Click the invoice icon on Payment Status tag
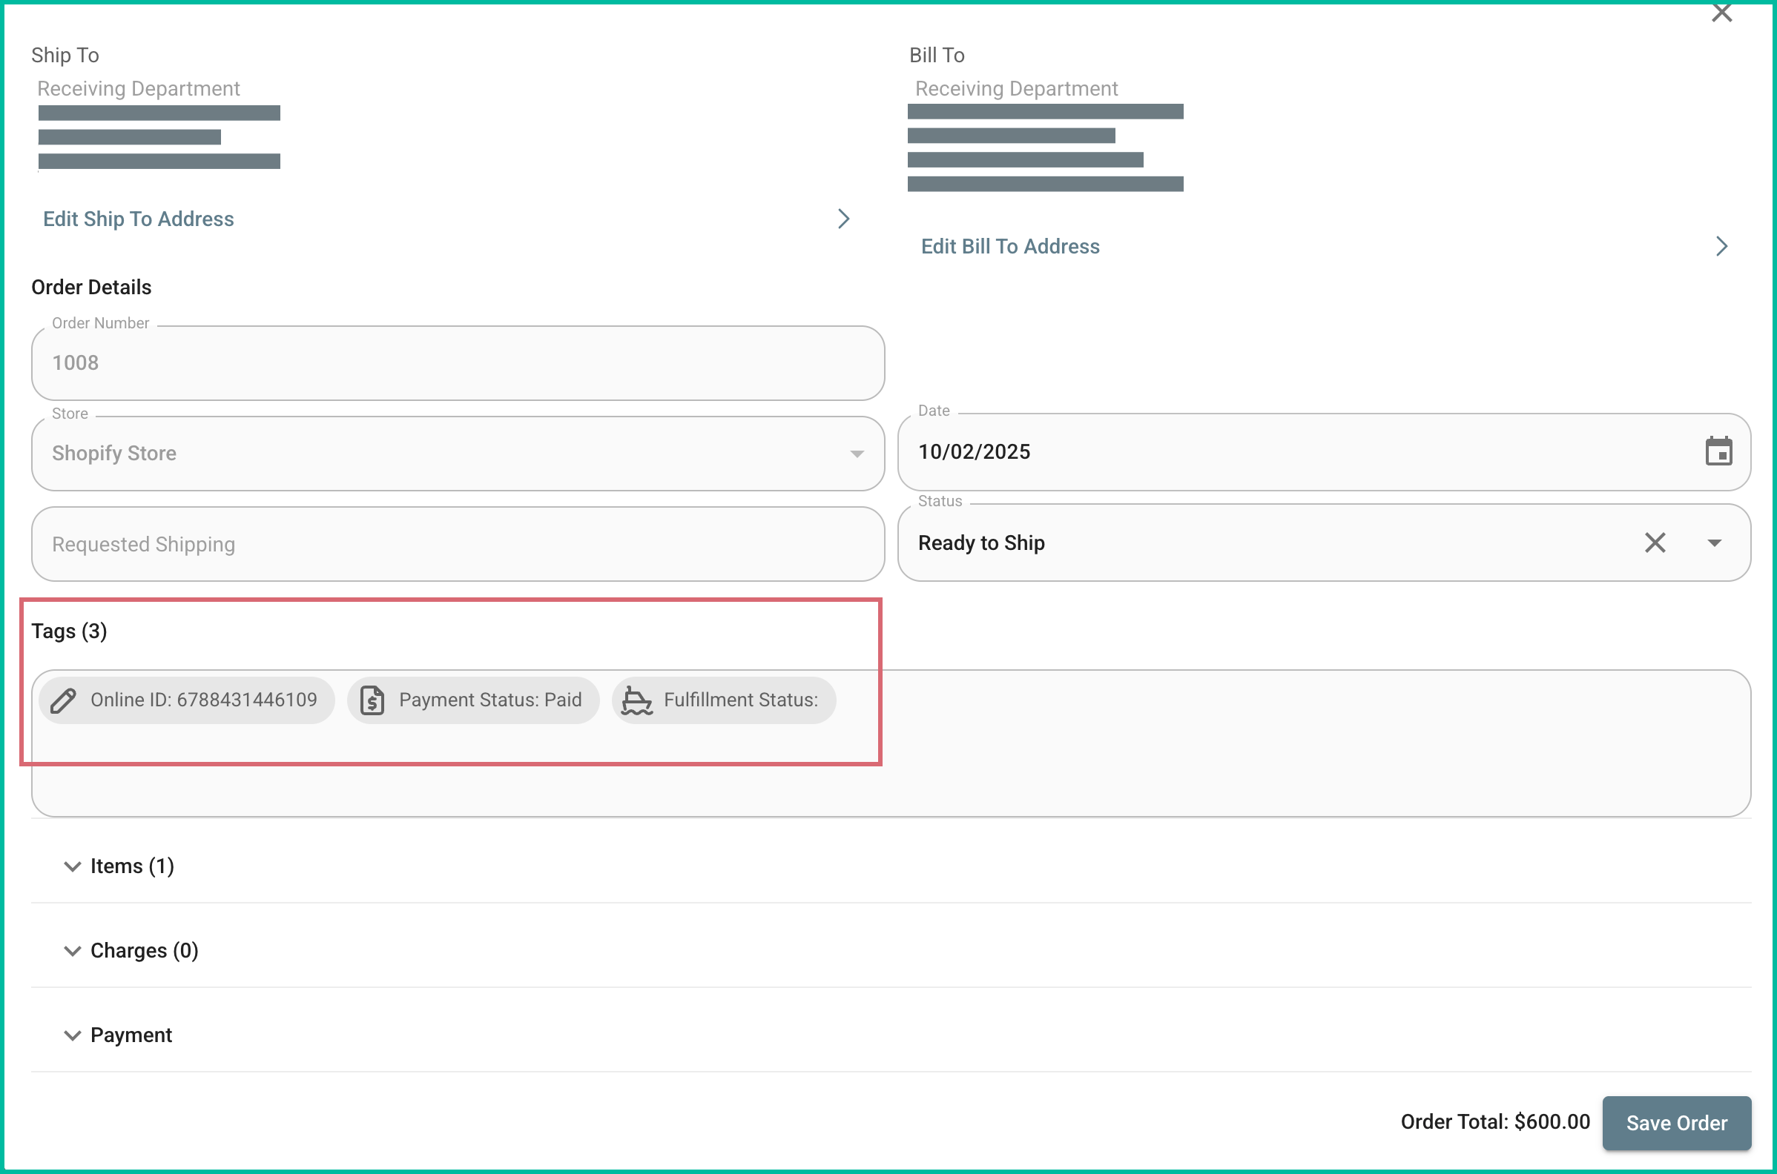The height and width of the screenshot is (1174, 1777). pyautogui.click(x=372, y=700)
